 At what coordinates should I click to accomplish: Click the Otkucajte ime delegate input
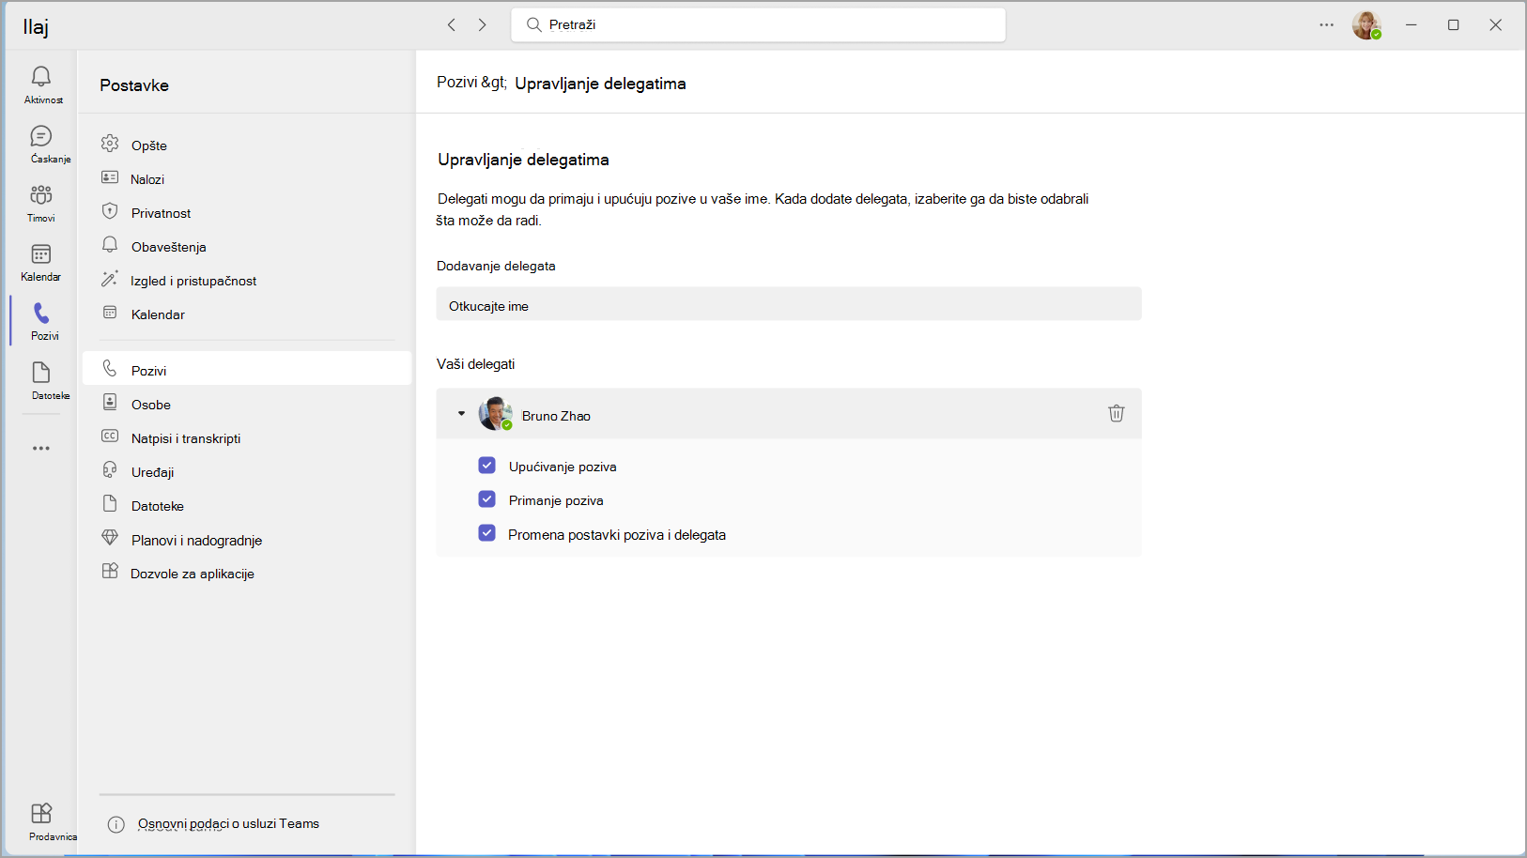point(789,304)
